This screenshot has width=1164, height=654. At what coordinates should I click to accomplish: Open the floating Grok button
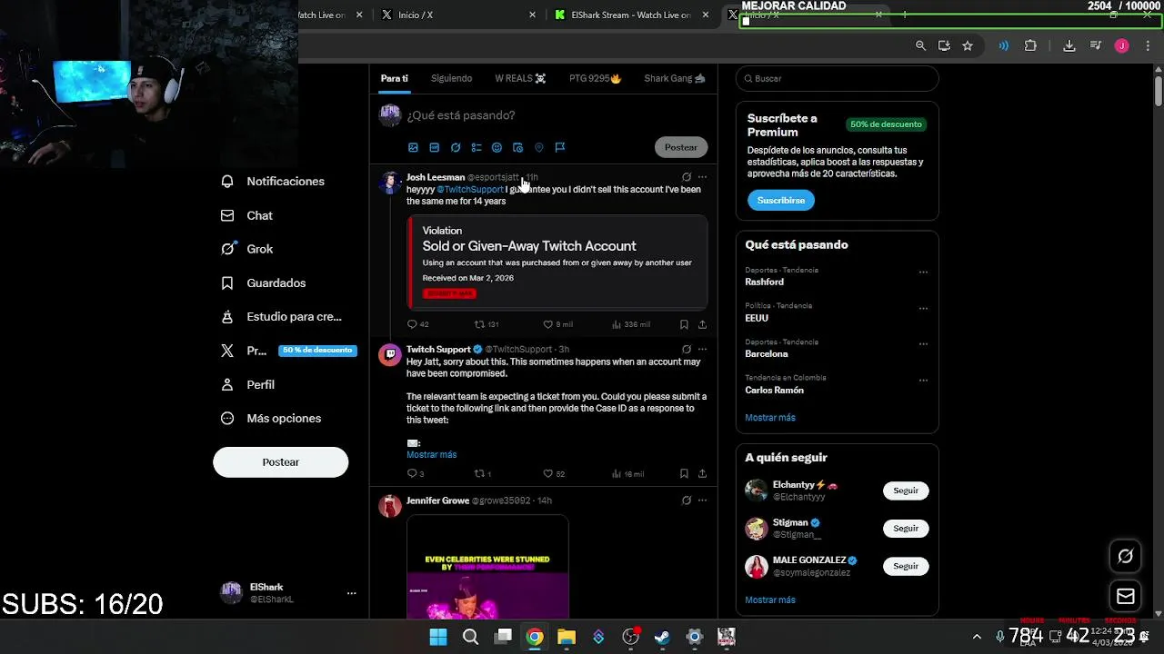click(x=1126, y=556)
